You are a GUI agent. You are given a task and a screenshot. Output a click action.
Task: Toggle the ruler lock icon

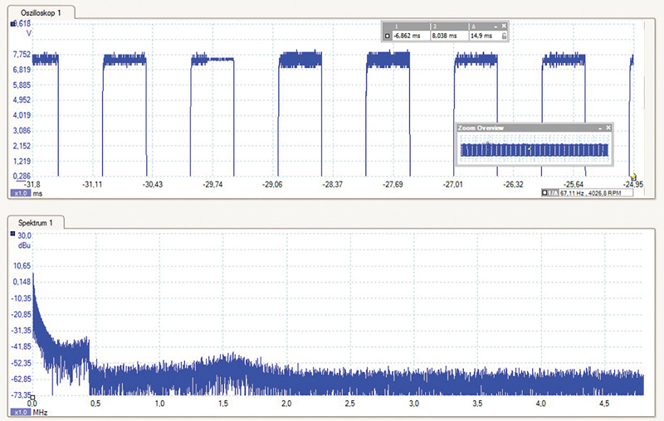tap(504, 36)
